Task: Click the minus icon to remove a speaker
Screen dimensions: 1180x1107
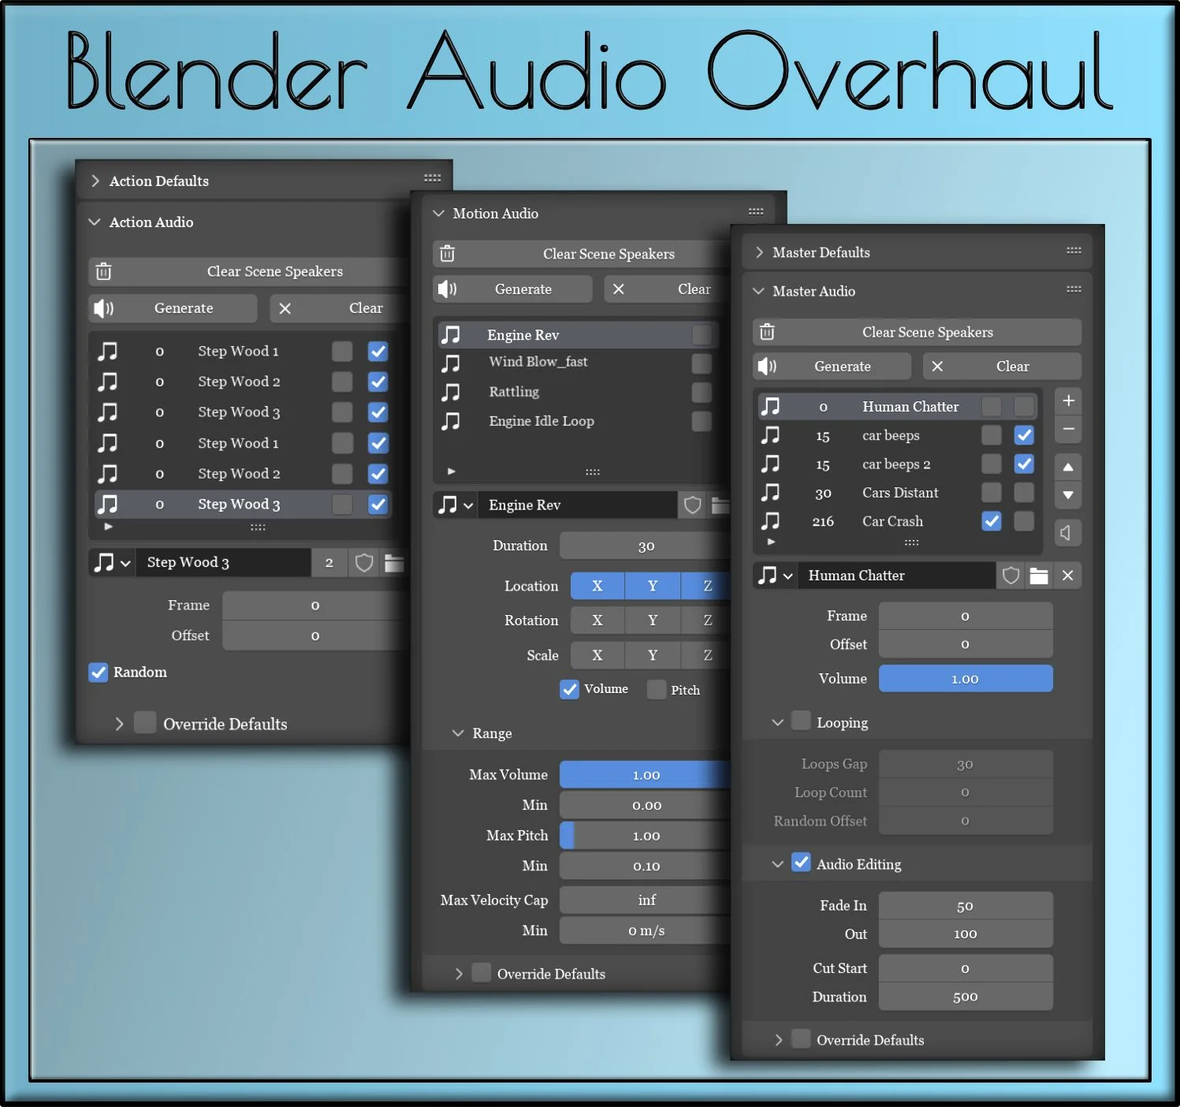Action: (1068, 429)
